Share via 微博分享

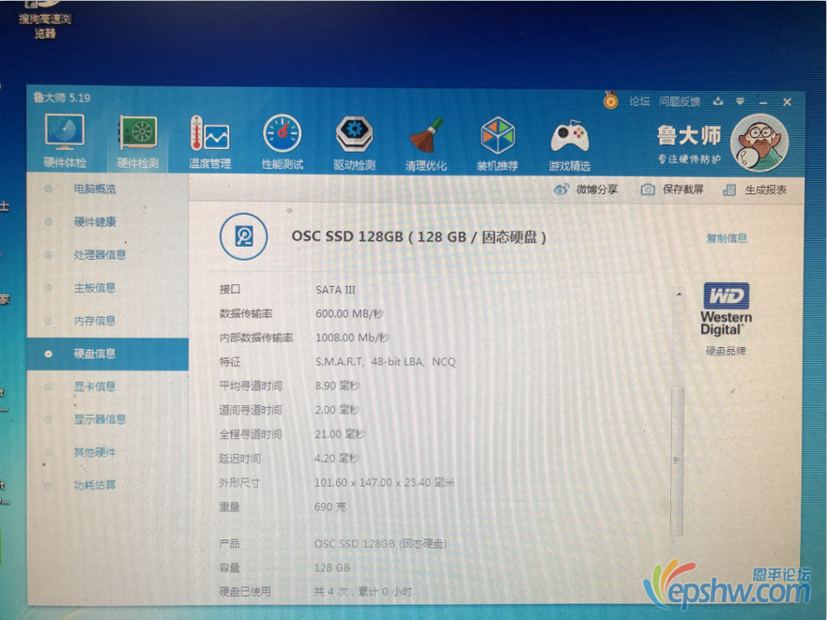[x=586, y=189]
